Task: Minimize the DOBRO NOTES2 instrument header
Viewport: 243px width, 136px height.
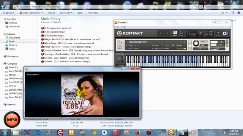Action: (x=227, y=43)
